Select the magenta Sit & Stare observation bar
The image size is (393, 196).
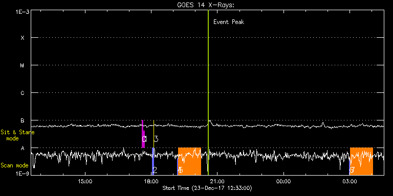pos(143,134)
